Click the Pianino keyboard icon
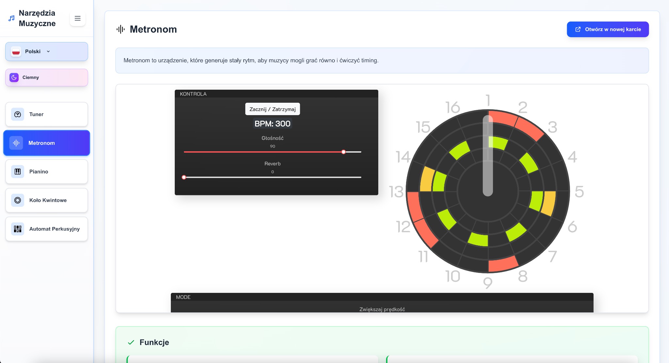 [18, 172]
